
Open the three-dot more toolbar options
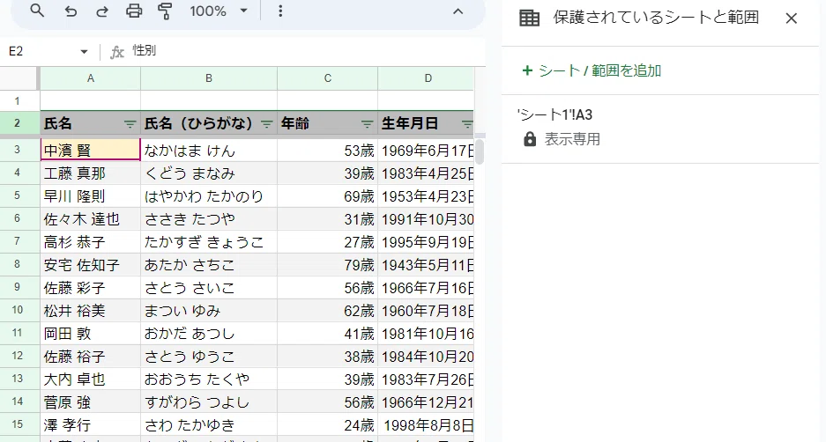280,11
